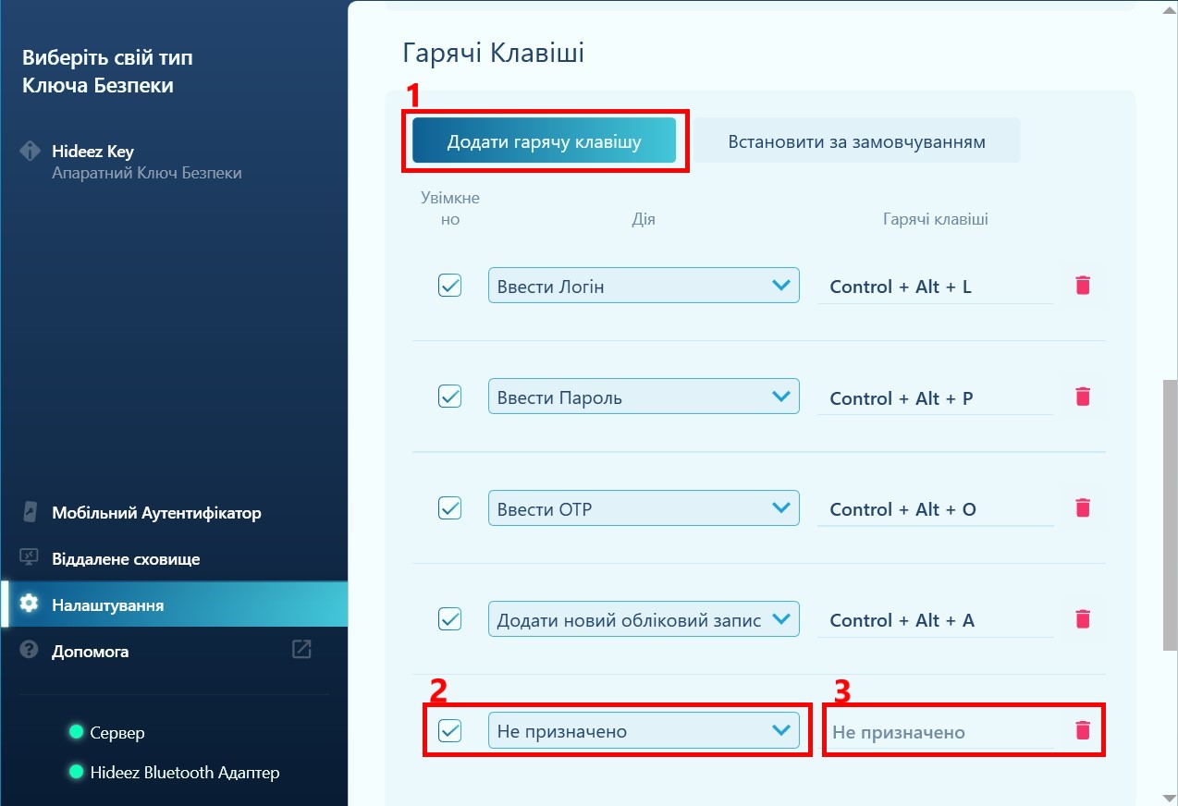Delete the Control + Alt + P hotkey

click(x=1083, y=397)
